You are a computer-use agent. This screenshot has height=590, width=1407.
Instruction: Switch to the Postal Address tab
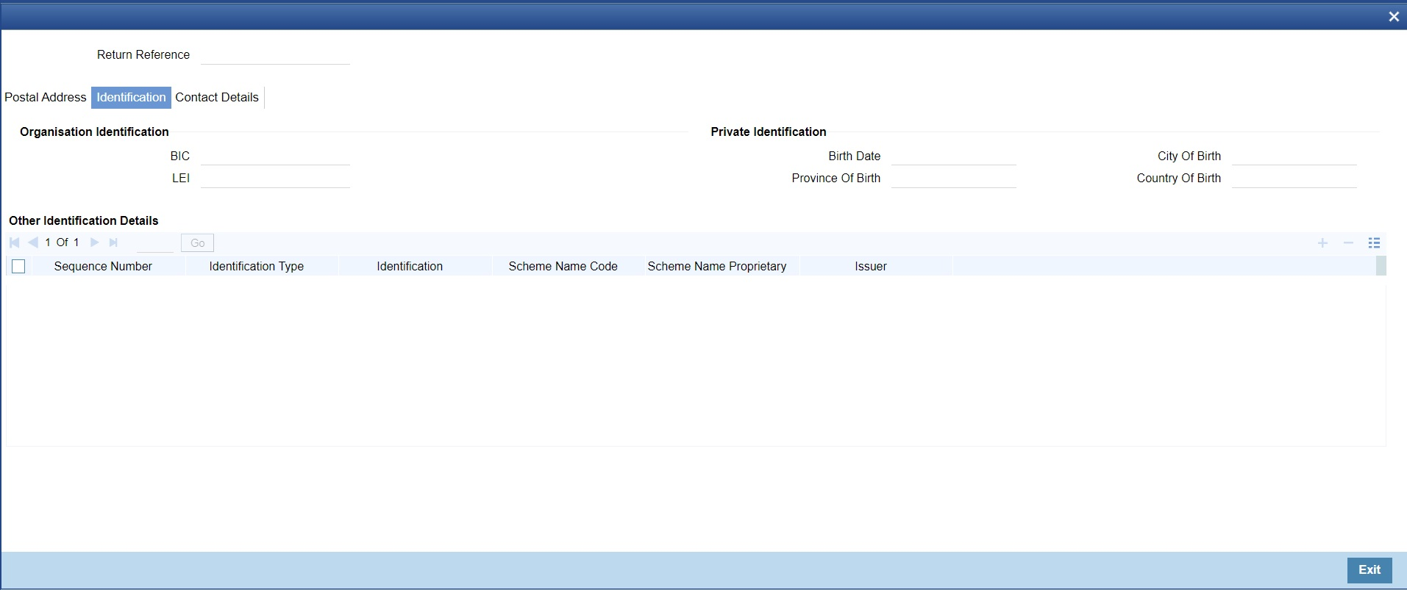coord(46,97)
